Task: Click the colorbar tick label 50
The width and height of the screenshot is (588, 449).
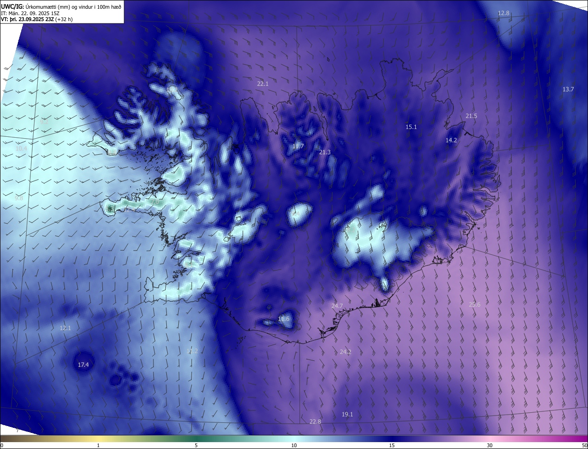Action: click(x=584, y=445)
